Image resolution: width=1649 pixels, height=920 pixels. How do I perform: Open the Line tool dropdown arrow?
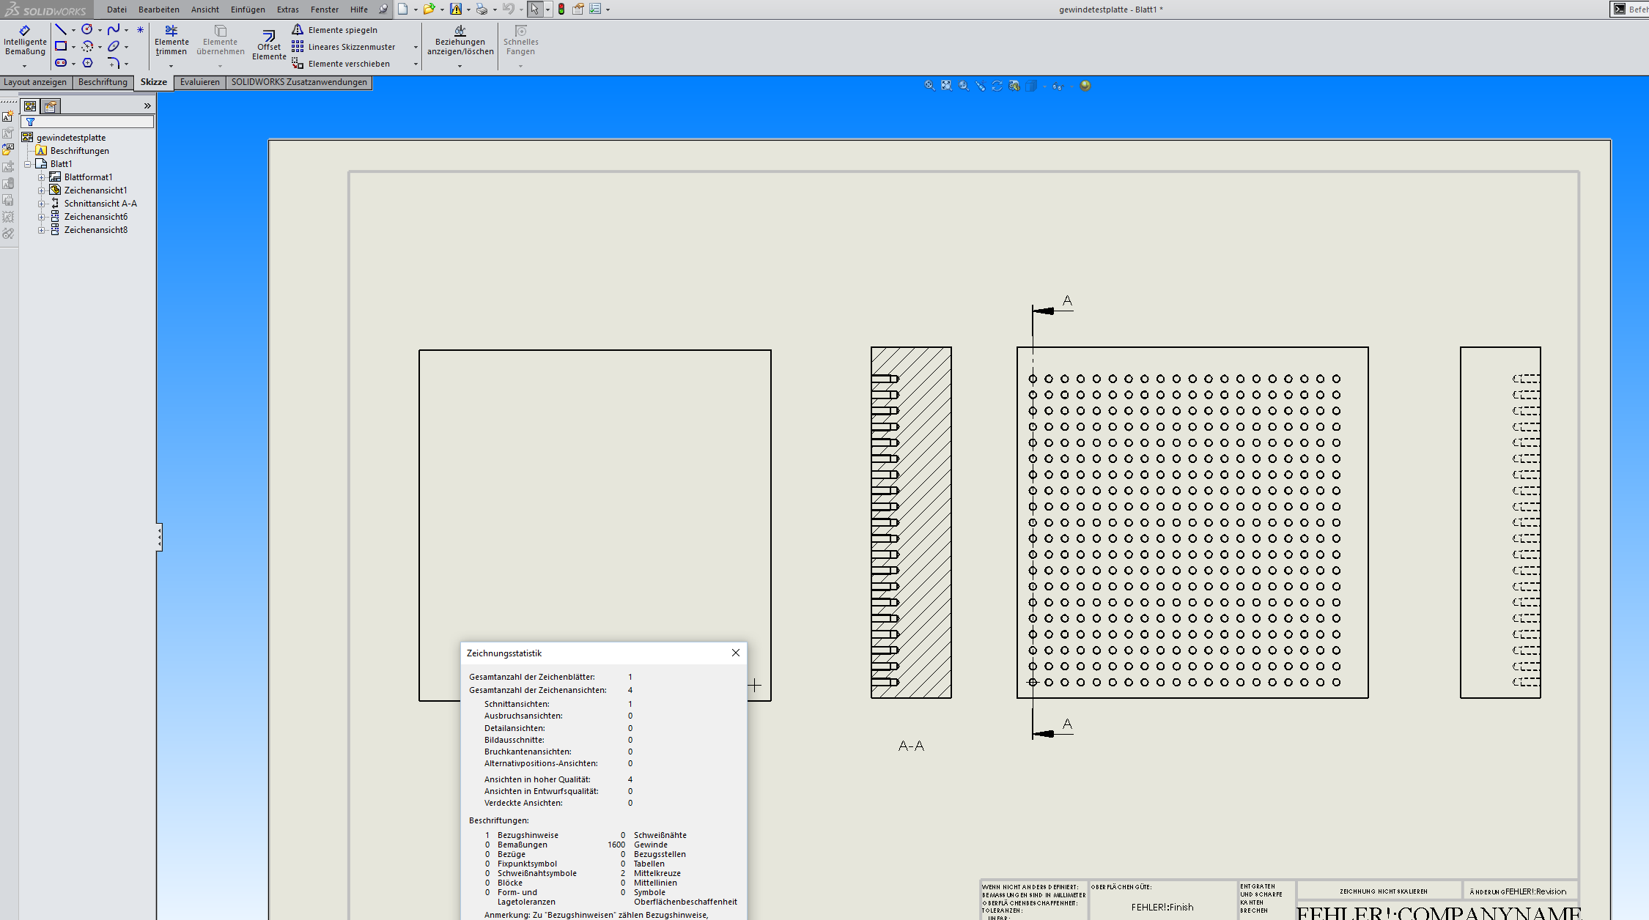click(x=73, y=30)
